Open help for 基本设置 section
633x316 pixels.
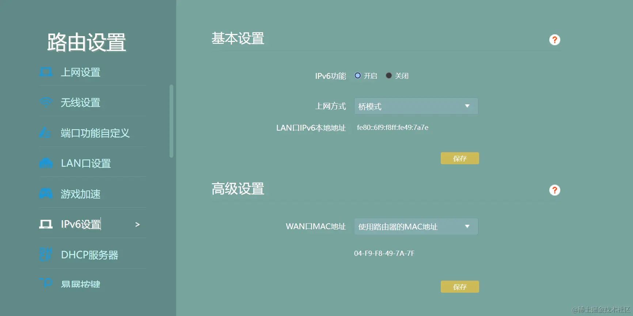click(554, 40)
